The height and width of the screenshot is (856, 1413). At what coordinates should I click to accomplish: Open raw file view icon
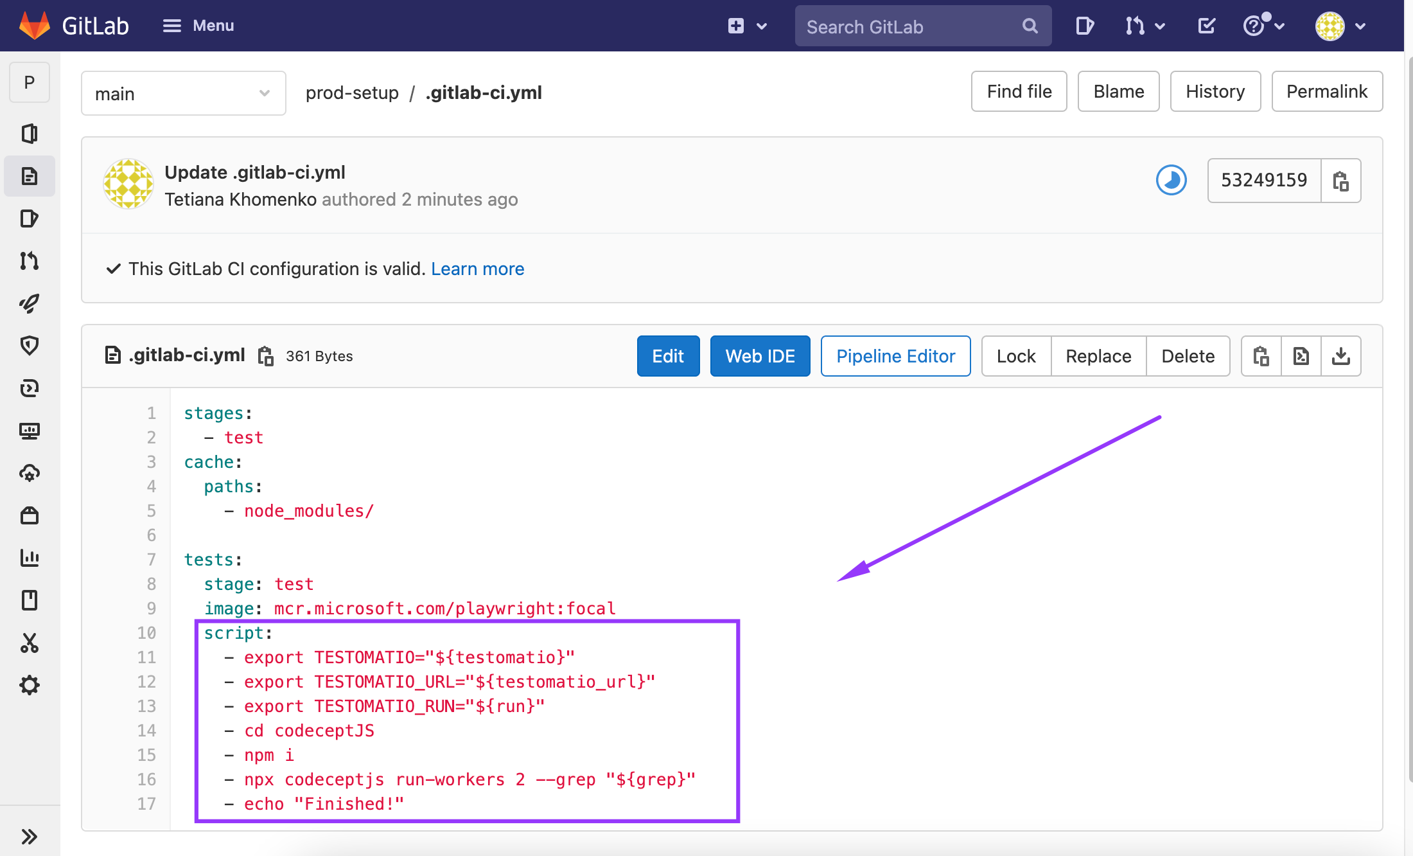(x=1301, y=356)
